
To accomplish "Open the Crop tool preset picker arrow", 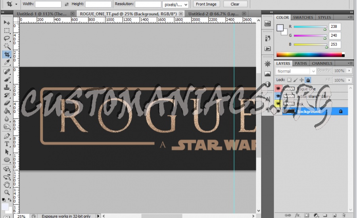I will 16,4.
